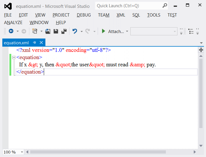Pin the equation.xml tab
Viewport: 206px width, 157px height.
tap(34, 43)
